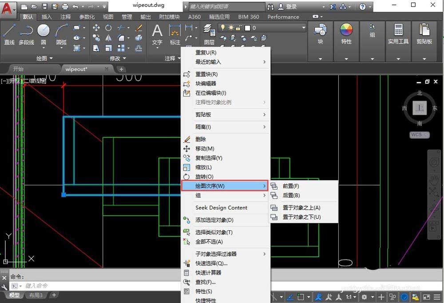Open the 特性 color wheel panel
The width and height of the screenshot is (444, 303).
coord(346,34)
